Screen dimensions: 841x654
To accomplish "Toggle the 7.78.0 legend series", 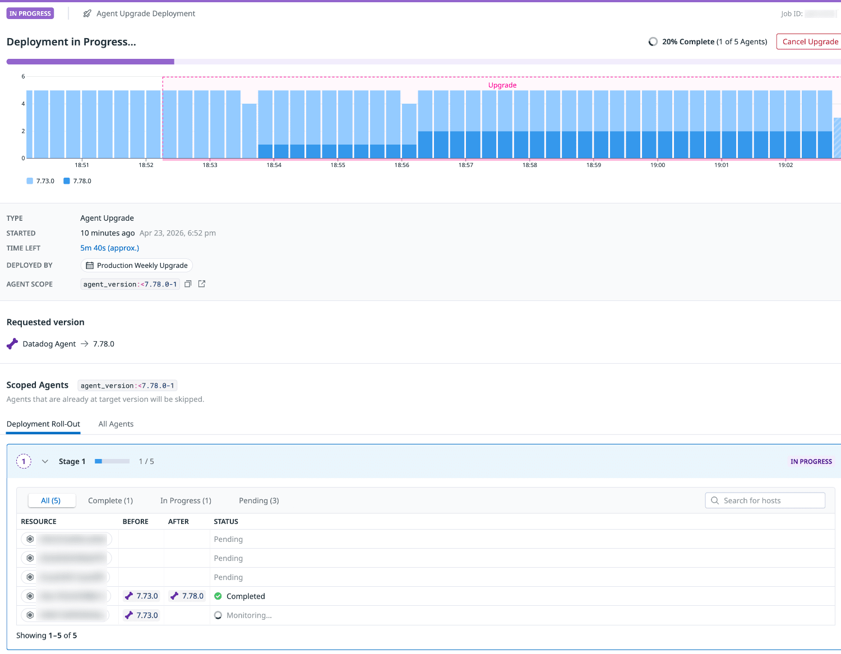I will 77,181.
